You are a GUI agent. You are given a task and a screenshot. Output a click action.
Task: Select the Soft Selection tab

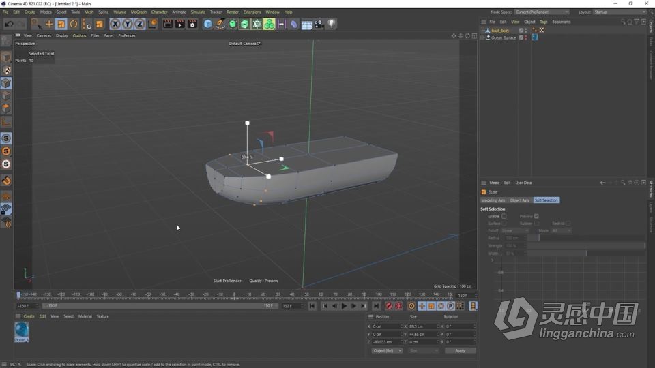[546, 200]
